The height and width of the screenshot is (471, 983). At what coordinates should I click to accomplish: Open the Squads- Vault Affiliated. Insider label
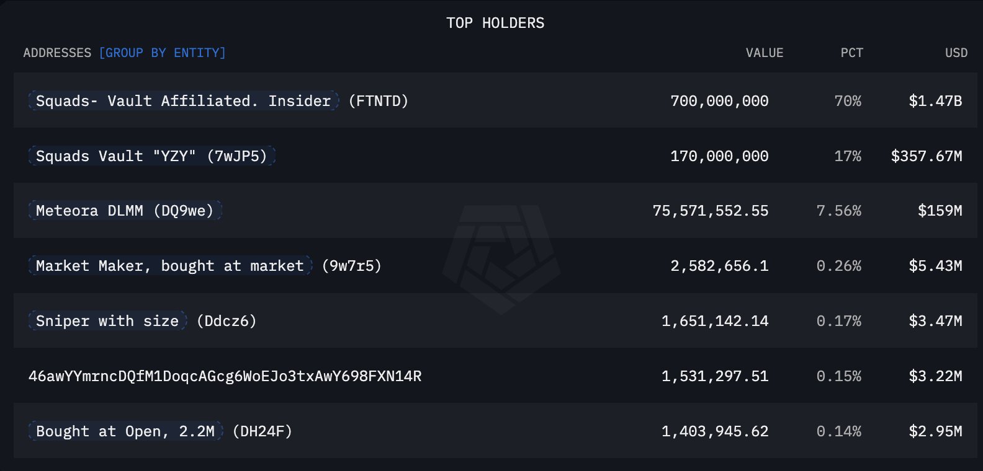183,101
